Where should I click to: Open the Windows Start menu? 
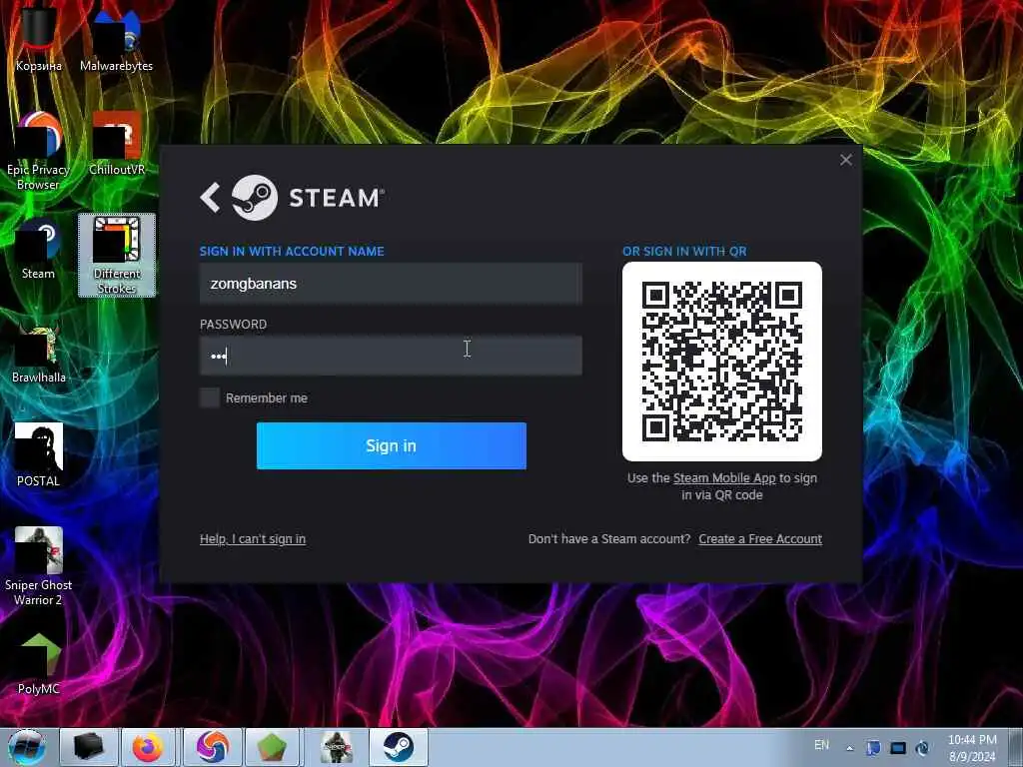[x=27, y=747]
